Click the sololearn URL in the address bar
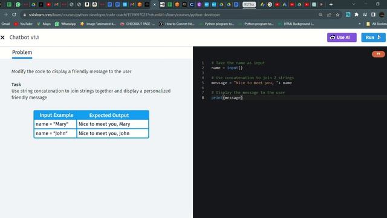This screenshot has width=387, height=218. 124,15
